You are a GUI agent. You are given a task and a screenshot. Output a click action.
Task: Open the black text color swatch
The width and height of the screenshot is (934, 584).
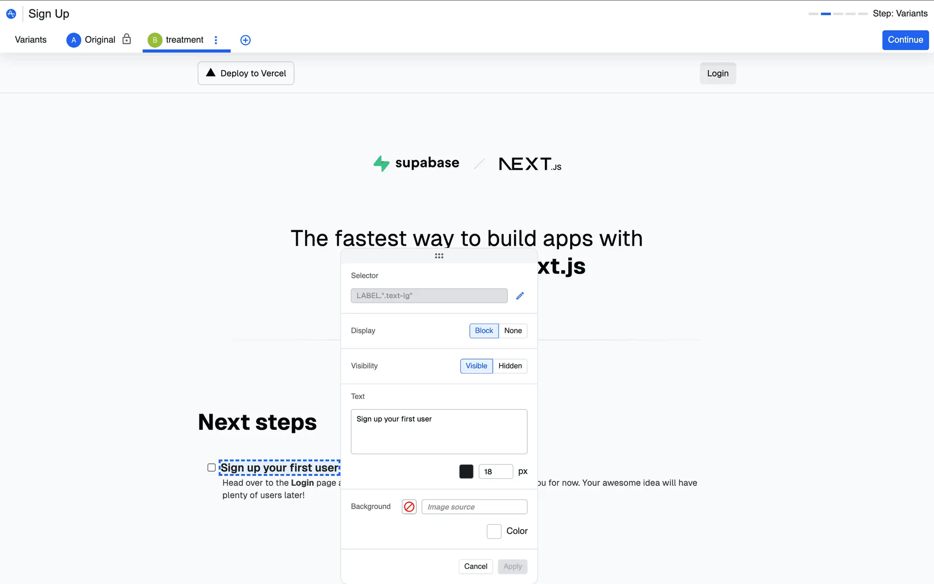(466, 472)
